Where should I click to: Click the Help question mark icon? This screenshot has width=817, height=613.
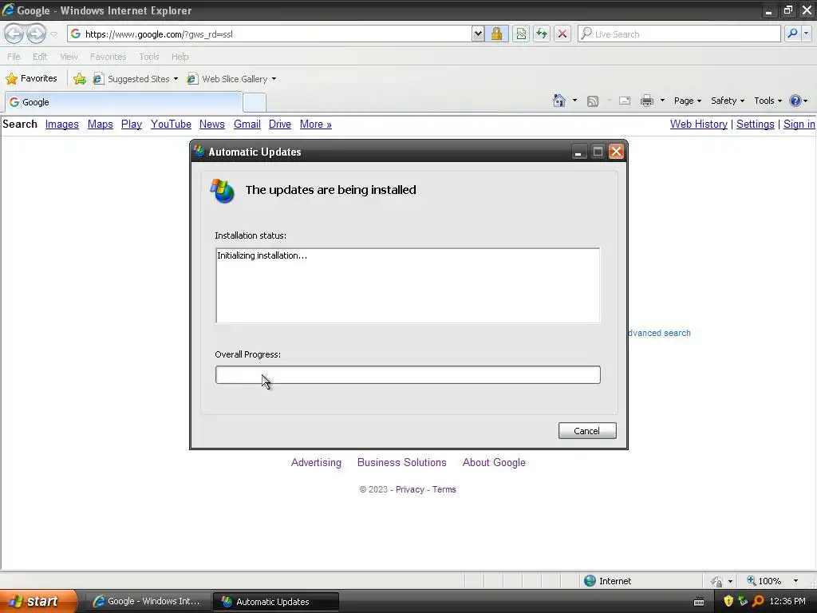(795, 101)
